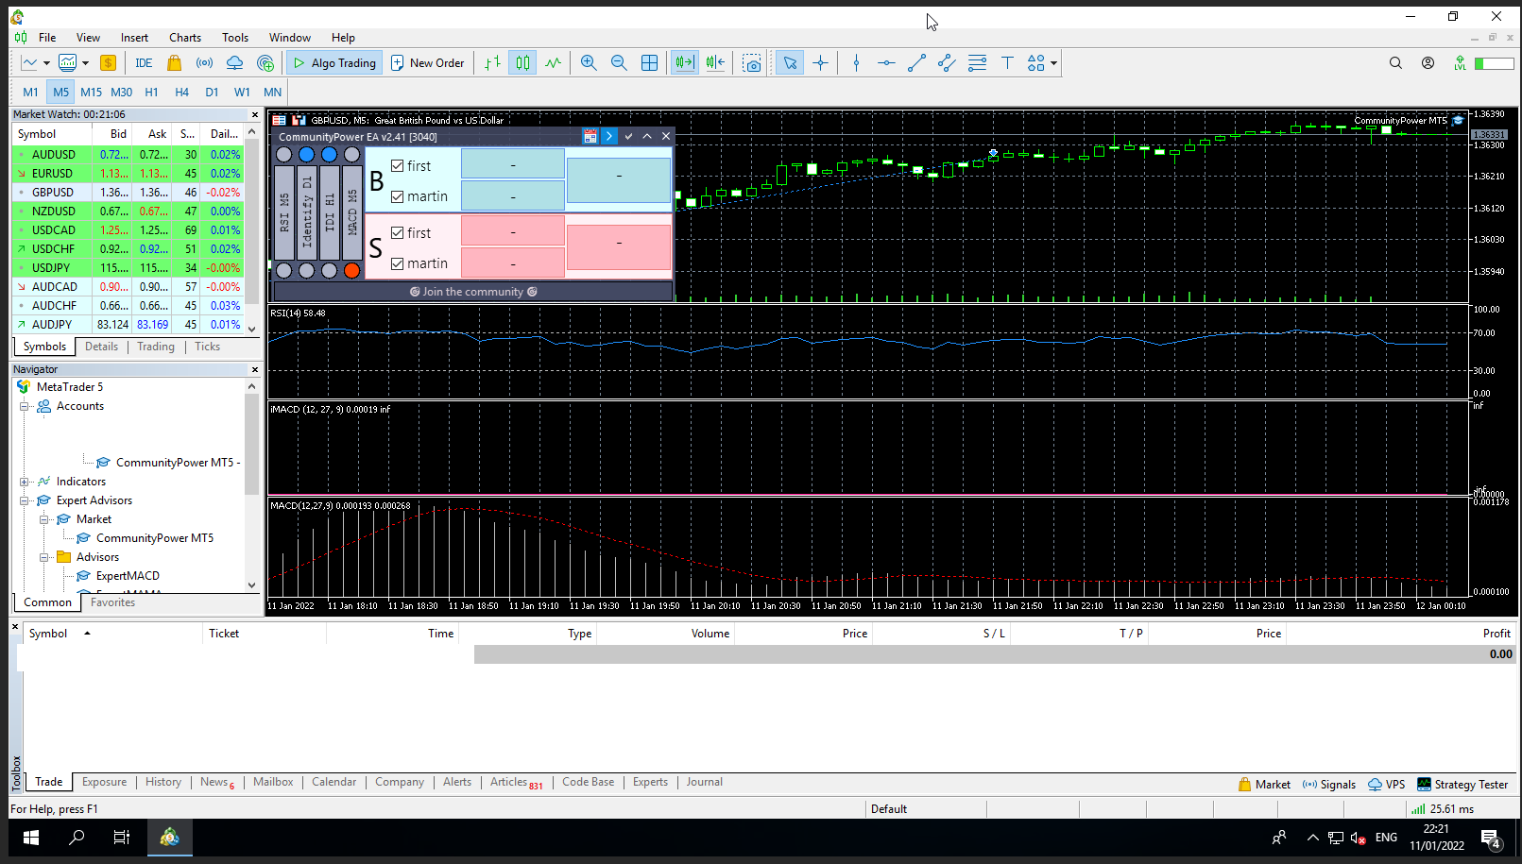The width and height of the screenshot is (1522, 864).
Task: Tile chart windows using grid icon
Action: click(649, 62)
